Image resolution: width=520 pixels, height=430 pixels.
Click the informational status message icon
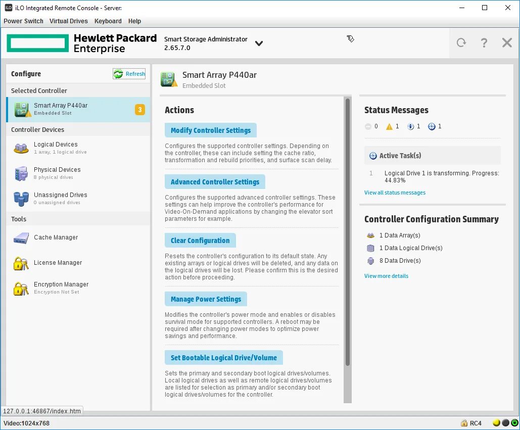(x=410, y=126)
